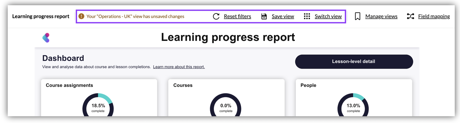Click the Switch view grid icon

[x=307, y=16]
